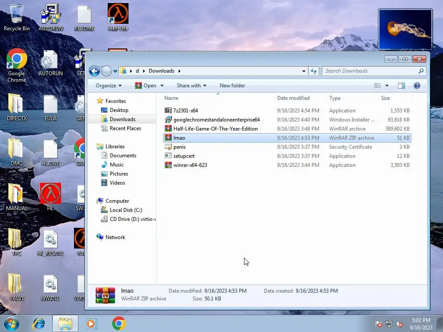This screenshot has width=443, height=332.
Task: Open the recent pages dropdown arrow
Action: [x=115, y=71]
